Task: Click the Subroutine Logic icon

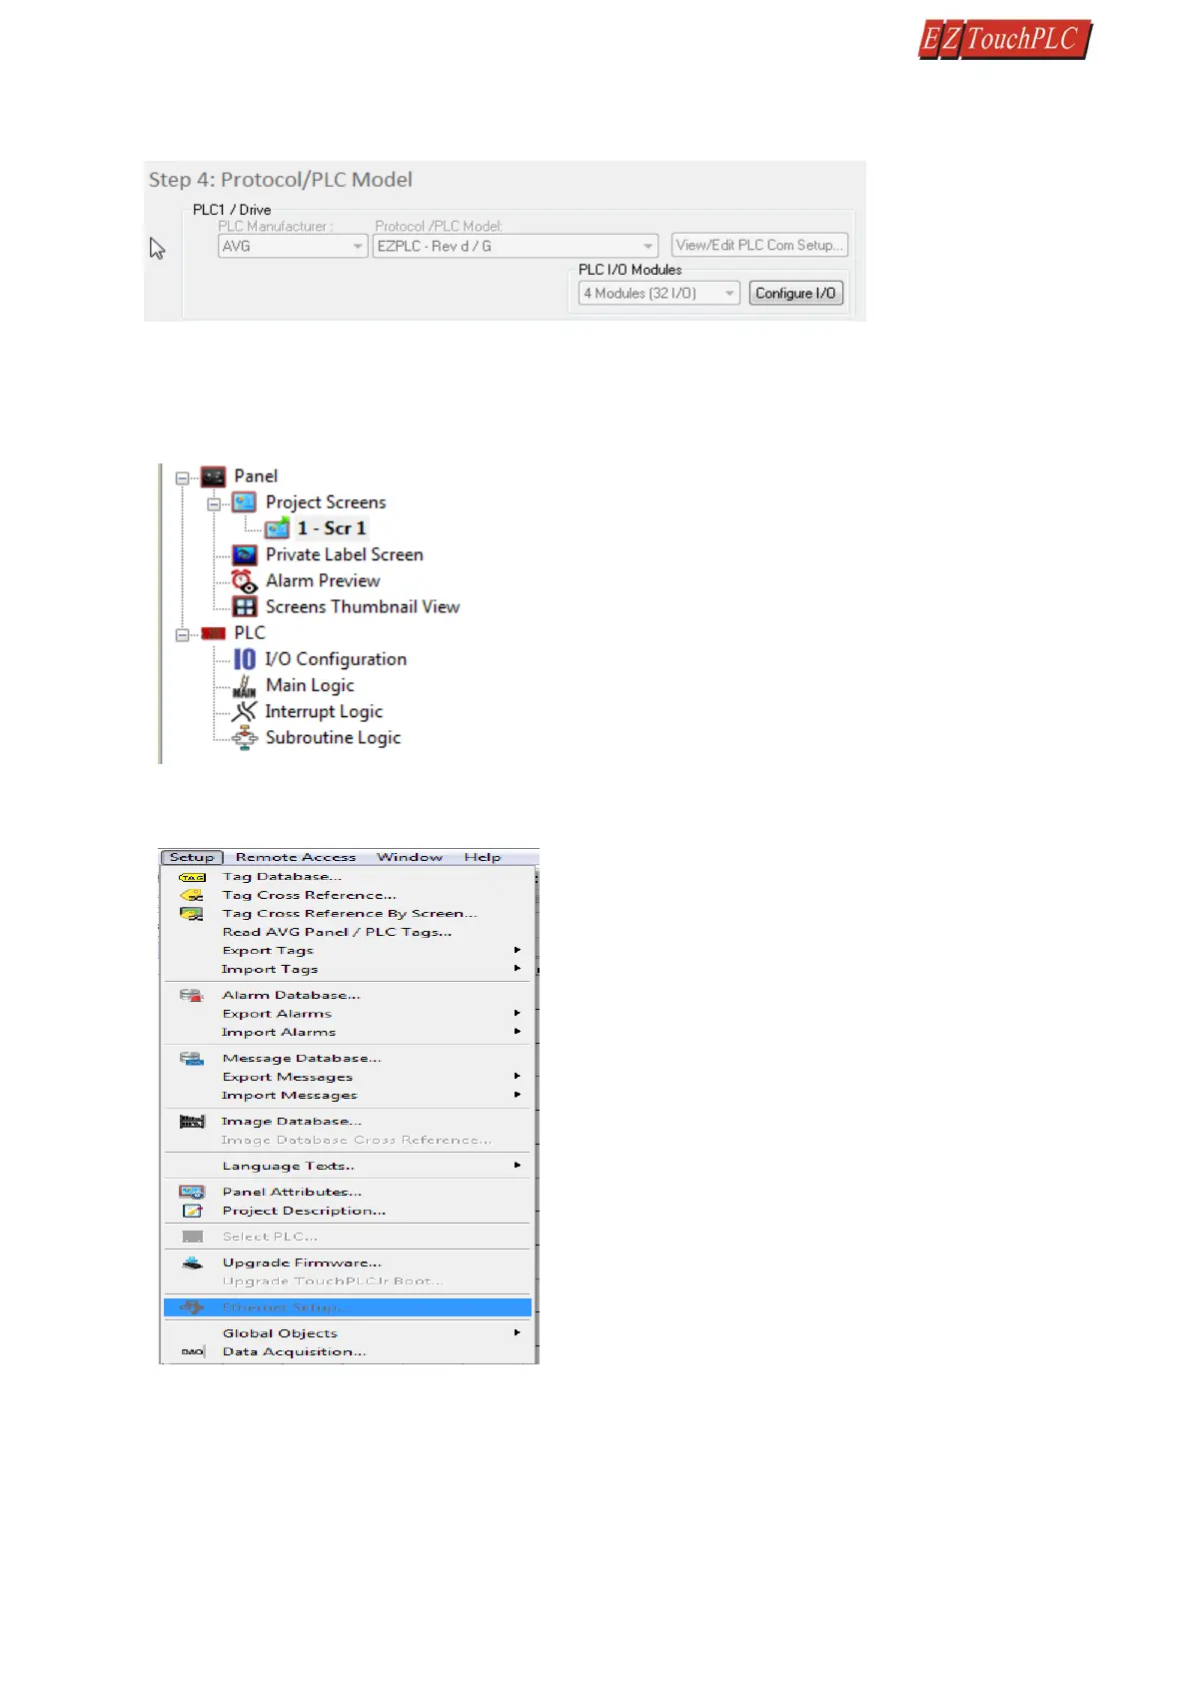Action: tap(244, 738)
